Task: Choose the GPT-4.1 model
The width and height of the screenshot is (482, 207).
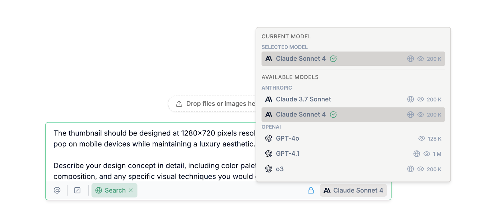Action: tap(353, 154)
